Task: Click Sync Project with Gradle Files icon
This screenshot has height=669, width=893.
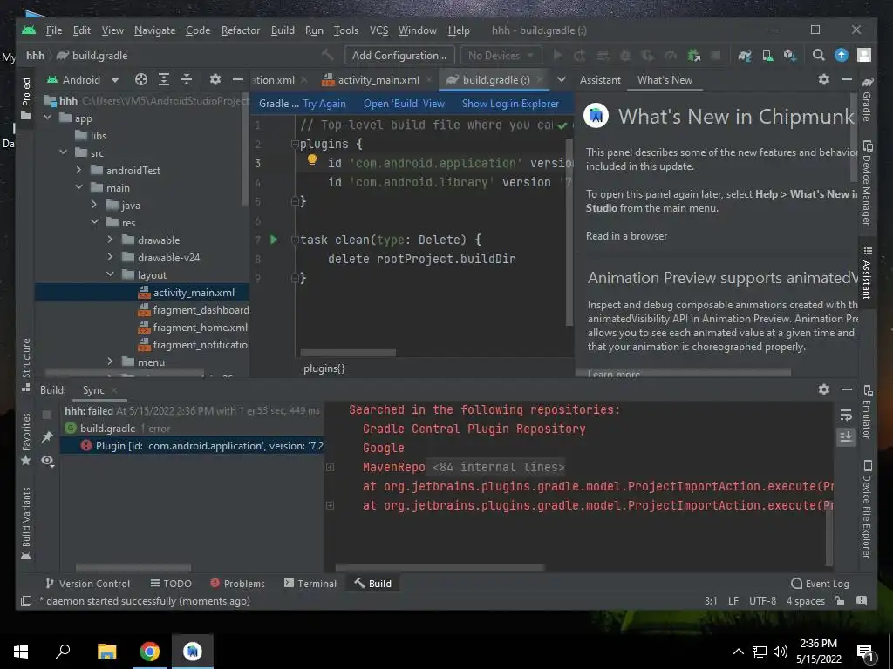Action: (x=745, y=55)
